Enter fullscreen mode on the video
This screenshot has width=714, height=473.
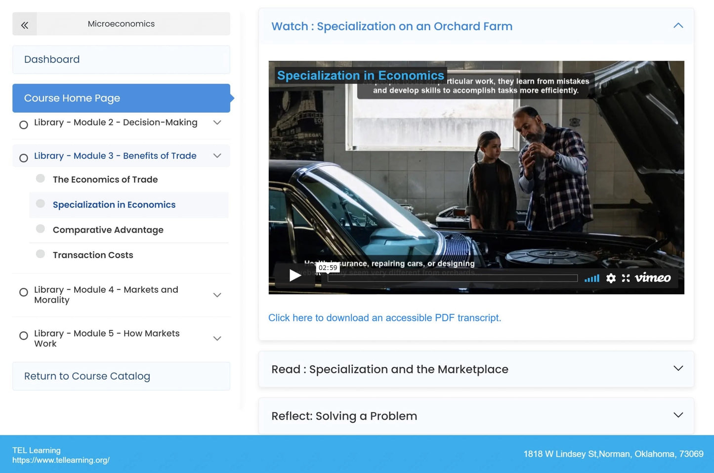[626, 278]
